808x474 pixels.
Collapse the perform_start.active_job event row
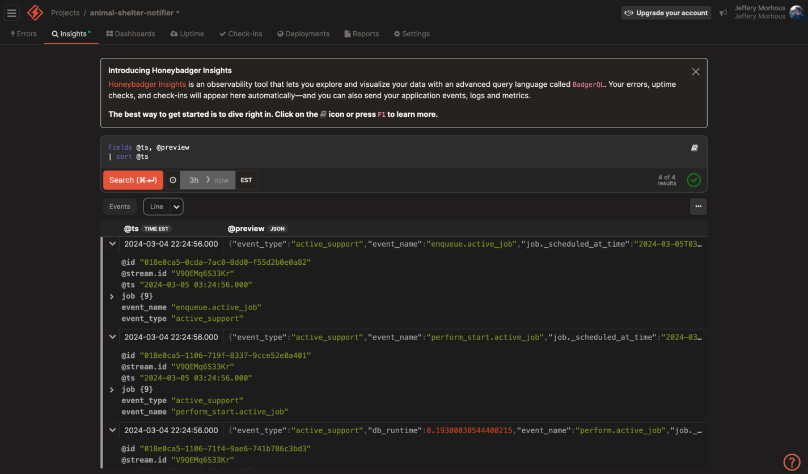tap(112, 337)
